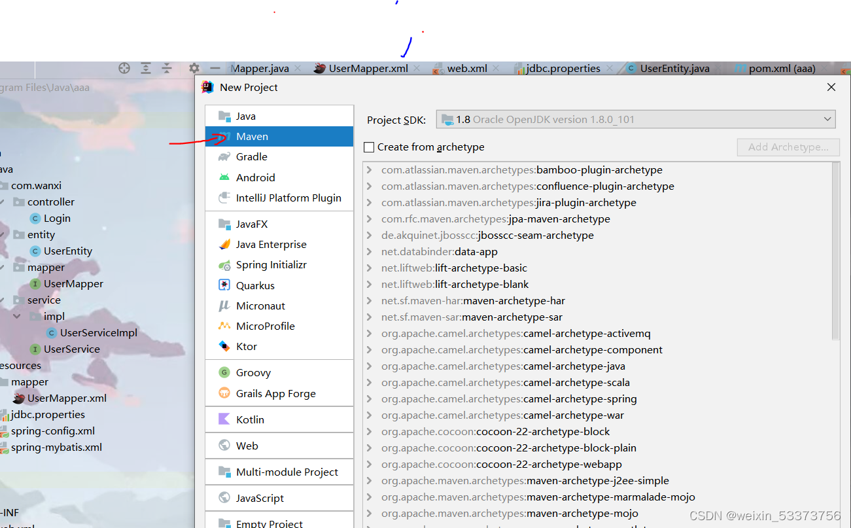Click the archetype list vertical scrollbar

(x=835, y=252)
